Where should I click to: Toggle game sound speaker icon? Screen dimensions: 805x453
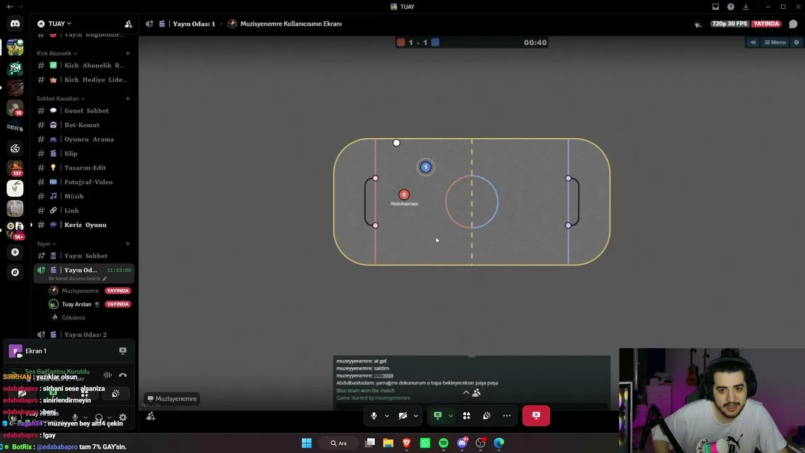click(x=753, y=42)
